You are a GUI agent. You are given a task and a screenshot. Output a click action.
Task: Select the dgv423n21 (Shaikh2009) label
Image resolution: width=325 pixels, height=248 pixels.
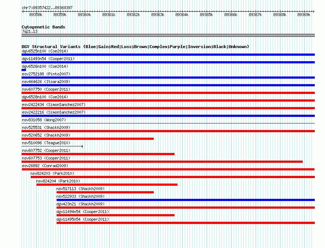pos(80,204)
